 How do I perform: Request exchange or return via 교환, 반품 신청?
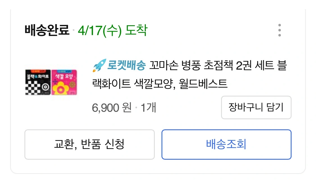click(89, 145)
